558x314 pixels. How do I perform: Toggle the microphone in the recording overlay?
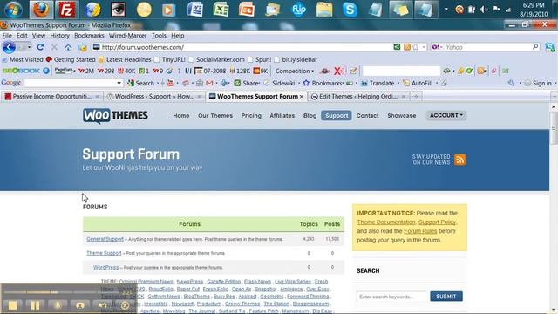tap(58, 305)
